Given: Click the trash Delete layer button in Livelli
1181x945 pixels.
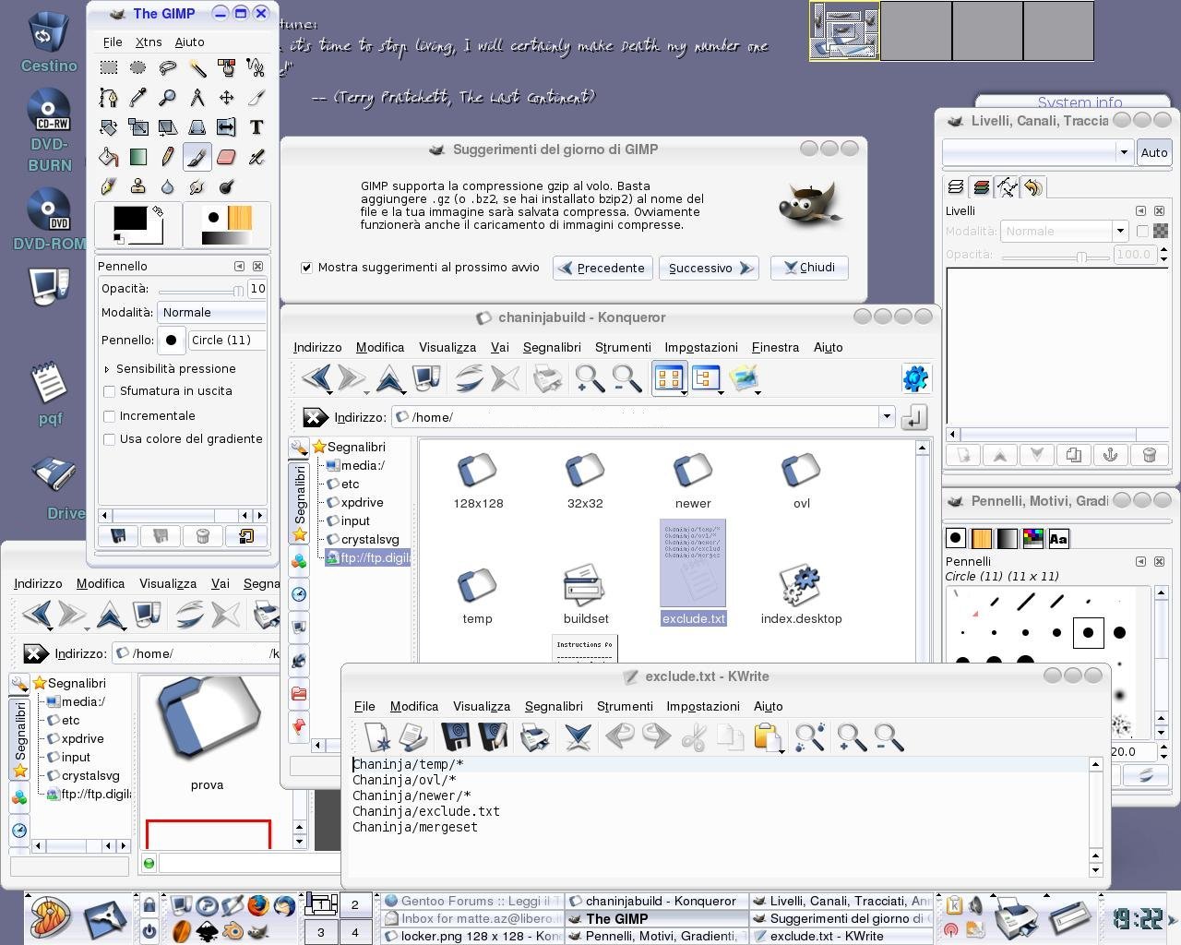Looking at the screenshot, I should coord(1150,455).
